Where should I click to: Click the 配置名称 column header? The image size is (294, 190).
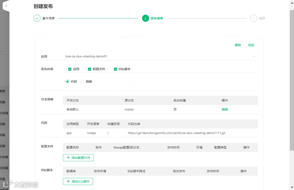click(x=73, y=148)
